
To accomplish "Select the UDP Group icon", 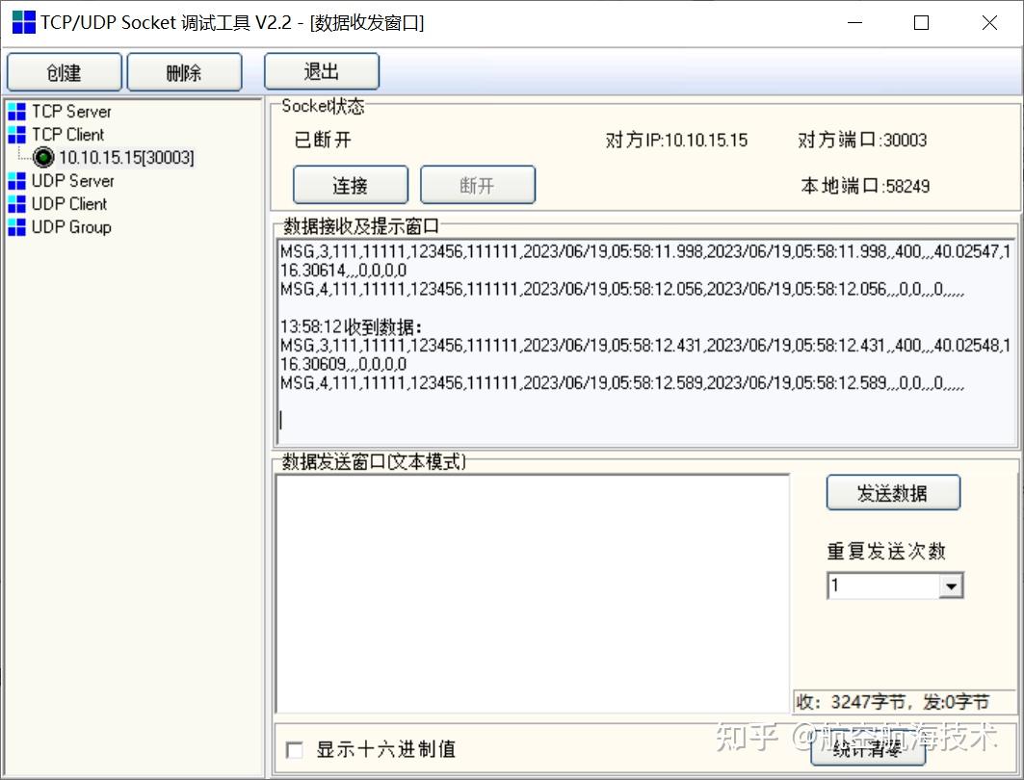I will click(16, 226).
